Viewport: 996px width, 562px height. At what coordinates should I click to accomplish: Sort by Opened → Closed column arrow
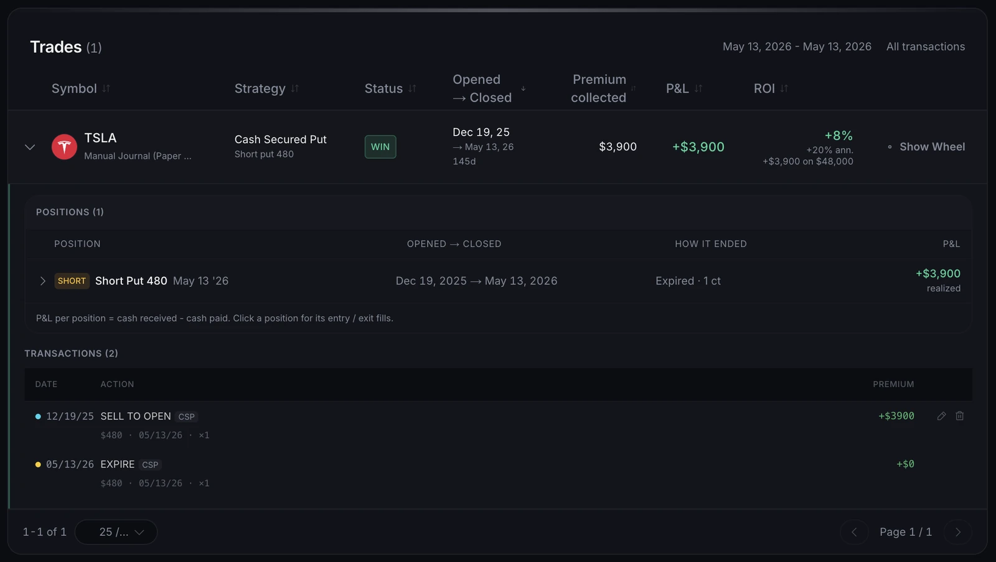(524, 88)
